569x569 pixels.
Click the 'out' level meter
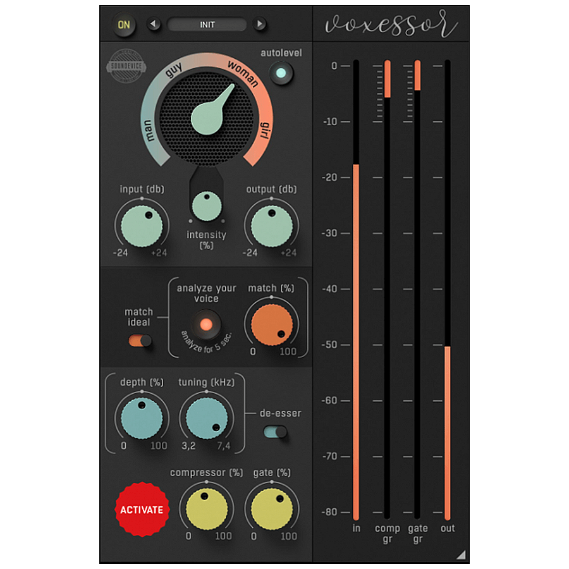tap(448, 290)
